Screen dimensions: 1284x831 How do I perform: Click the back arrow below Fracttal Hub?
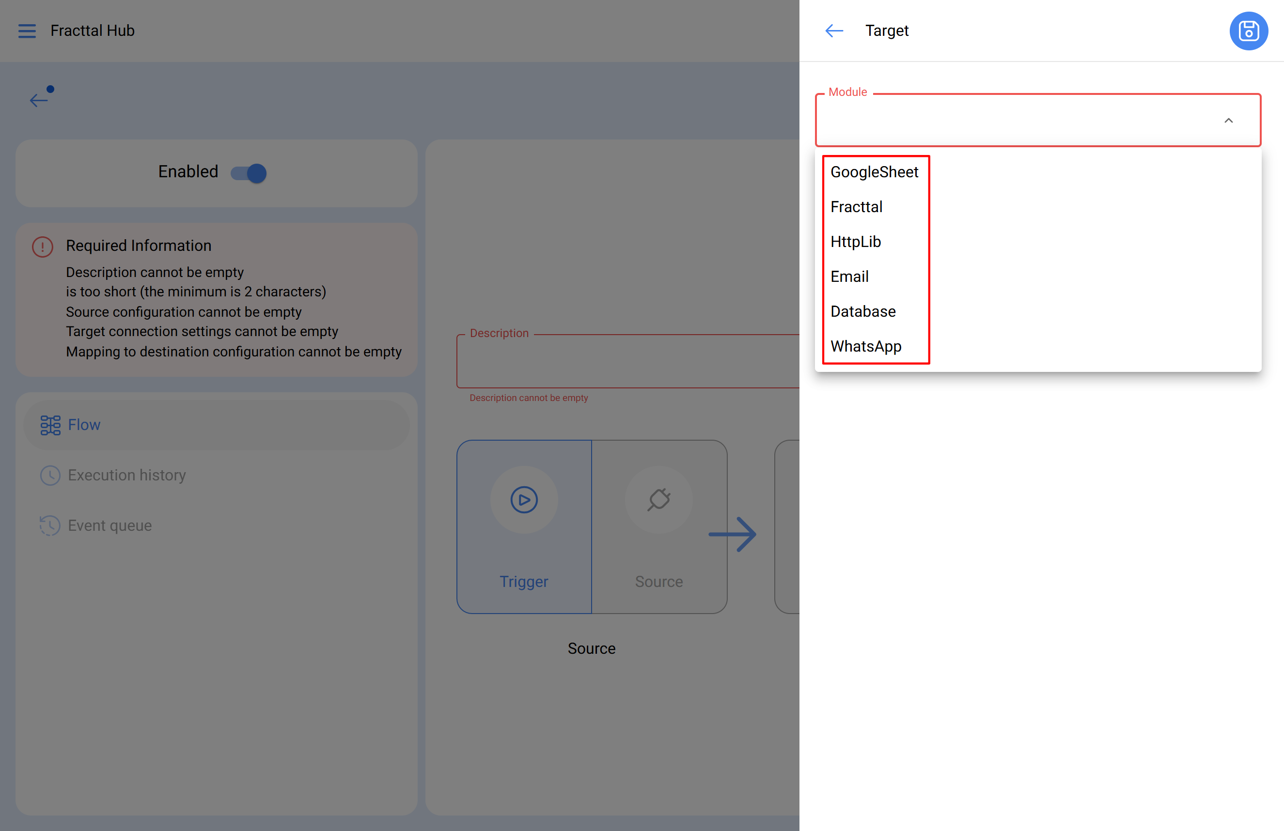[x=39, y=100]
